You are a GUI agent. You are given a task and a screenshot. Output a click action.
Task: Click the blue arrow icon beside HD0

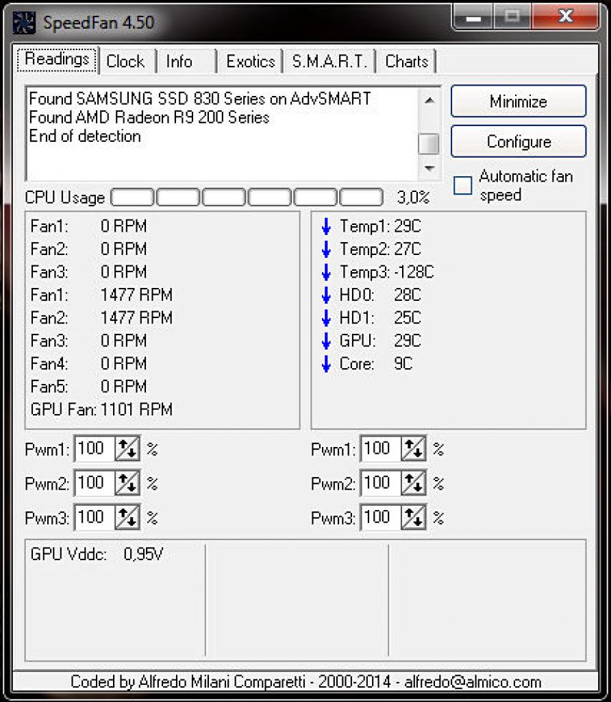pos(326,295)
